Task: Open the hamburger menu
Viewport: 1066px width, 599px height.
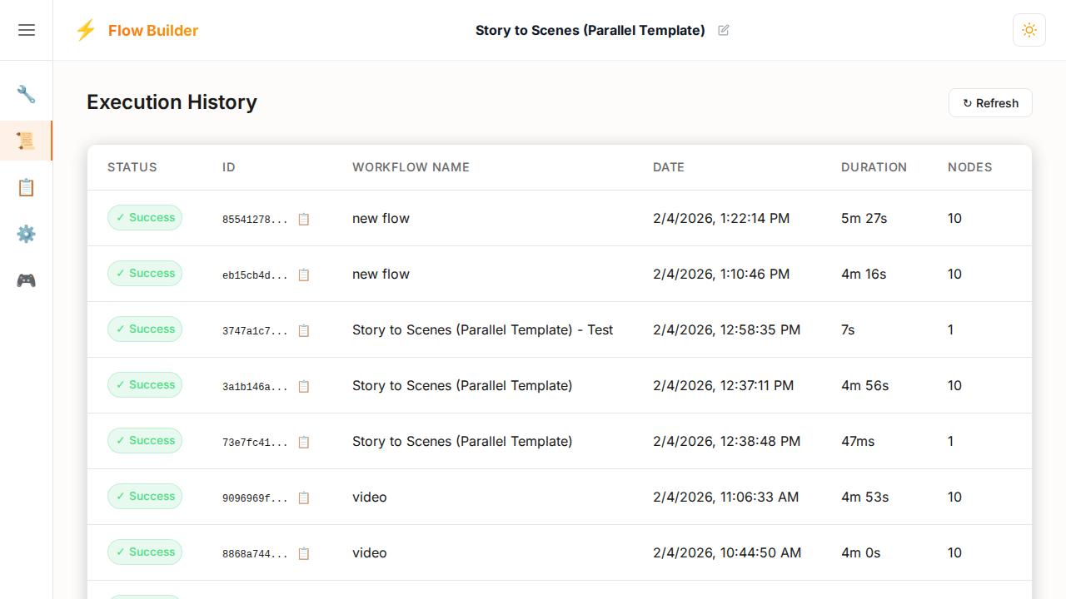Action: pos(27,30)
